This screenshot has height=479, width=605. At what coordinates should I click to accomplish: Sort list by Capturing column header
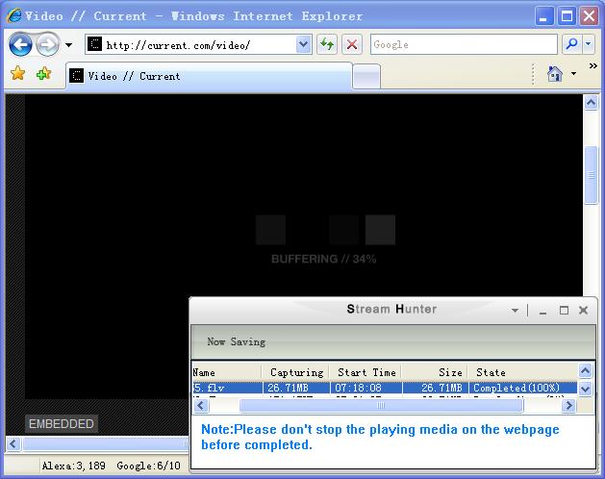pos(295,372)
